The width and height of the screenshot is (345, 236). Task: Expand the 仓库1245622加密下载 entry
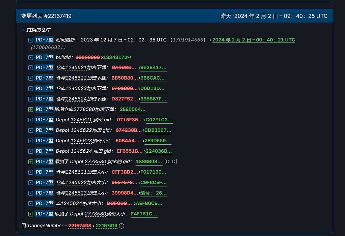click(x=30, y=78)
